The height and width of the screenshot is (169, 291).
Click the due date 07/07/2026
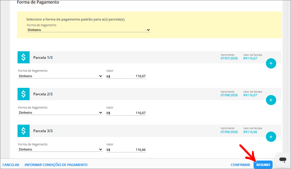pos(229,58)
